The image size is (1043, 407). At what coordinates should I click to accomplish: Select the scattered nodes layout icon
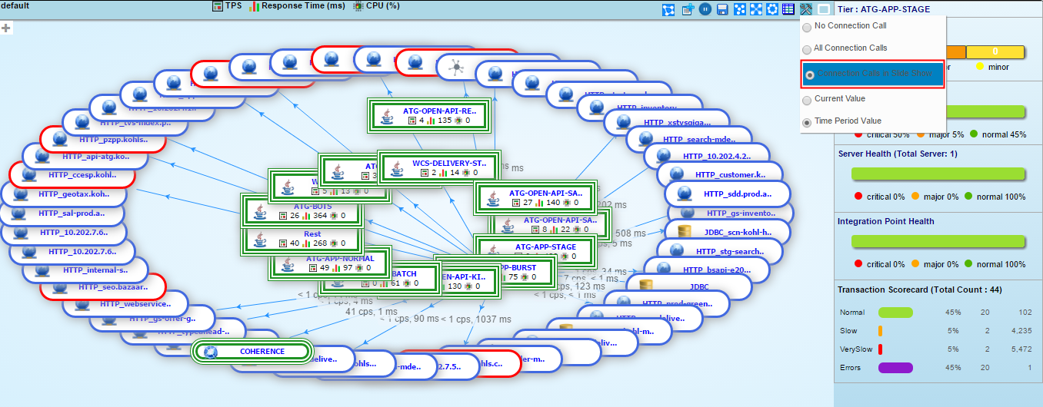[x=739, y=9]
